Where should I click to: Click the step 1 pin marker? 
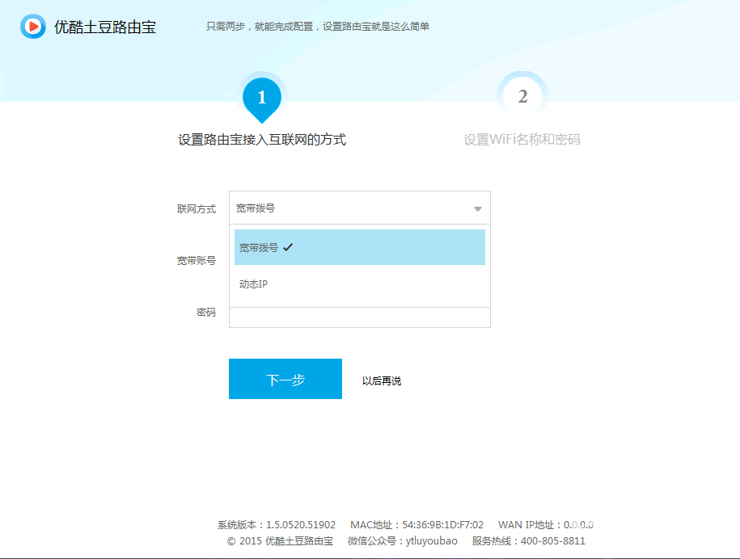point(262,100)
